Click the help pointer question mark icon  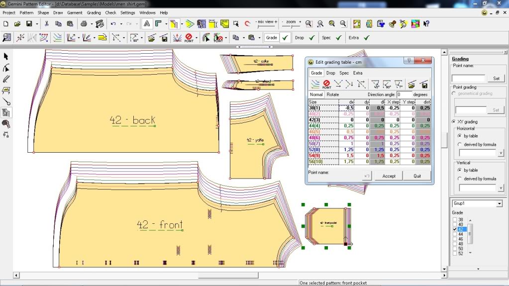point(426,23)
